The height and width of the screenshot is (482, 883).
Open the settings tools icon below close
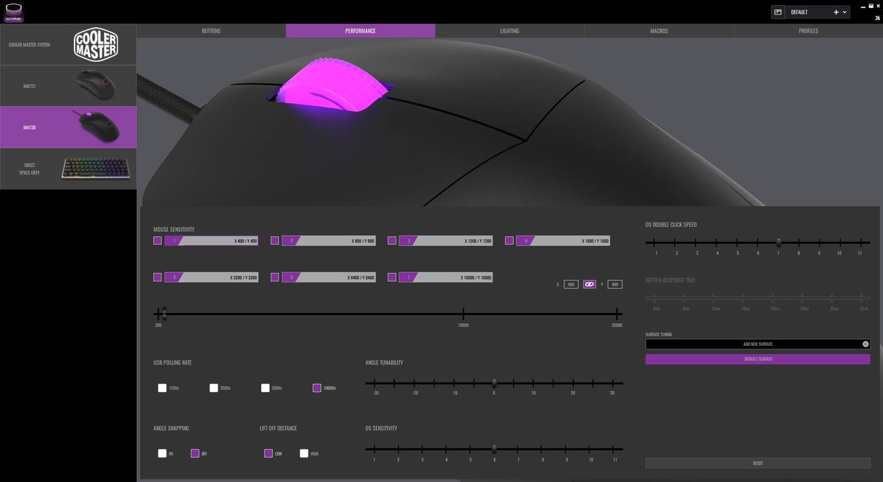coord(878,18)
